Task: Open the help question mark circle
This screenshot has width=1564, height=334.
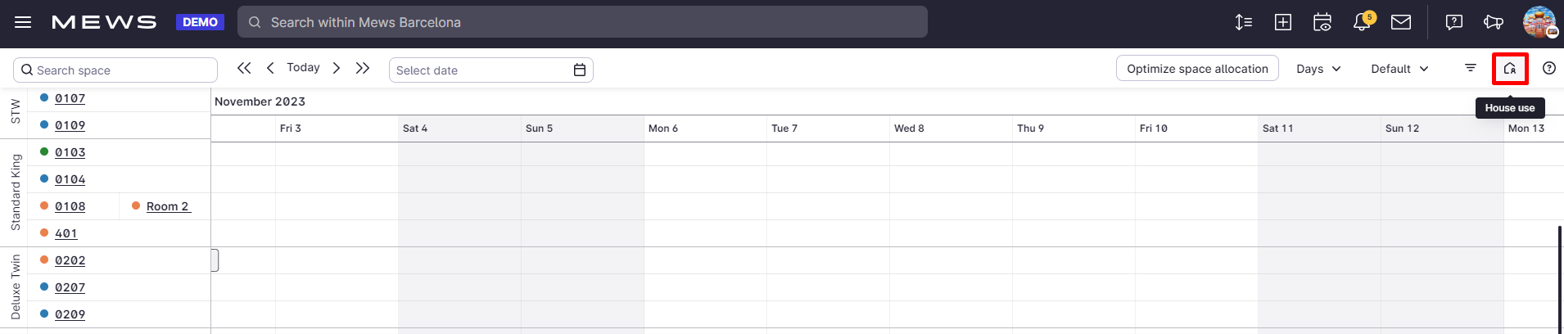Action: coord(1549,69)
